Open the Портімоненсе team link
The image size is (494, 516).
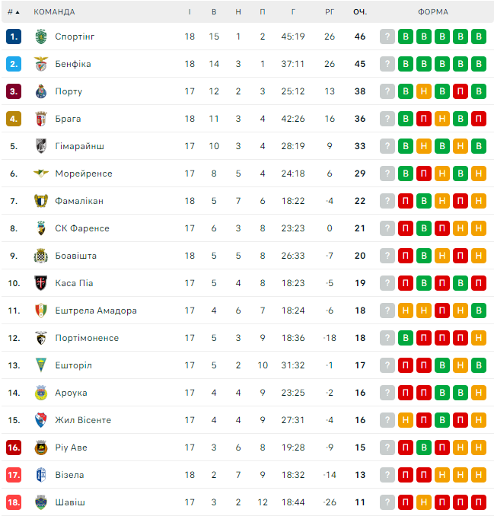point(87,338)
